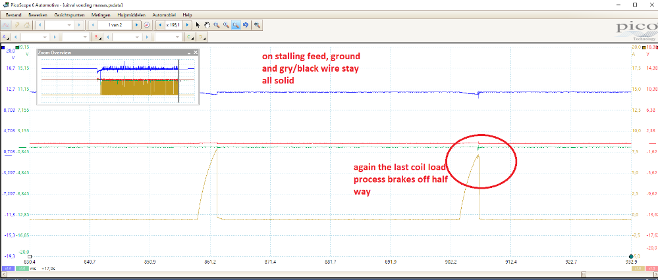The image size is (658, 280).
Task: Activate the hand pan tool
Action: tap(207, 25)
